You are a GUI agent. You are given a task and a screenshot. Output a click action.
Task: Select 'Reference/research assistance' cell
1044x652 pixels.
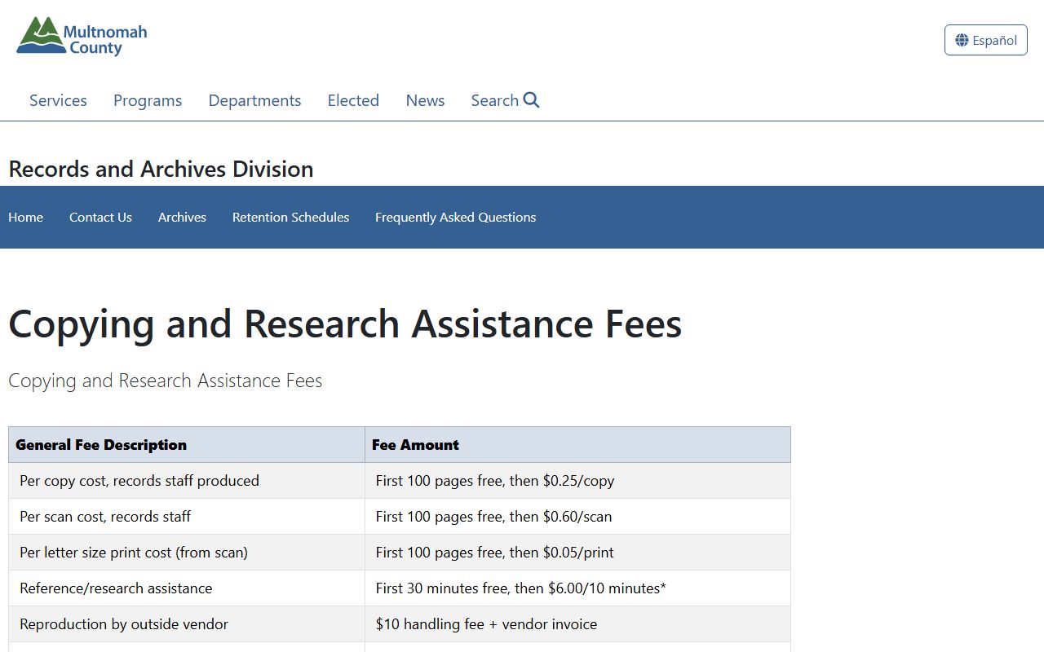coord(187,588)
